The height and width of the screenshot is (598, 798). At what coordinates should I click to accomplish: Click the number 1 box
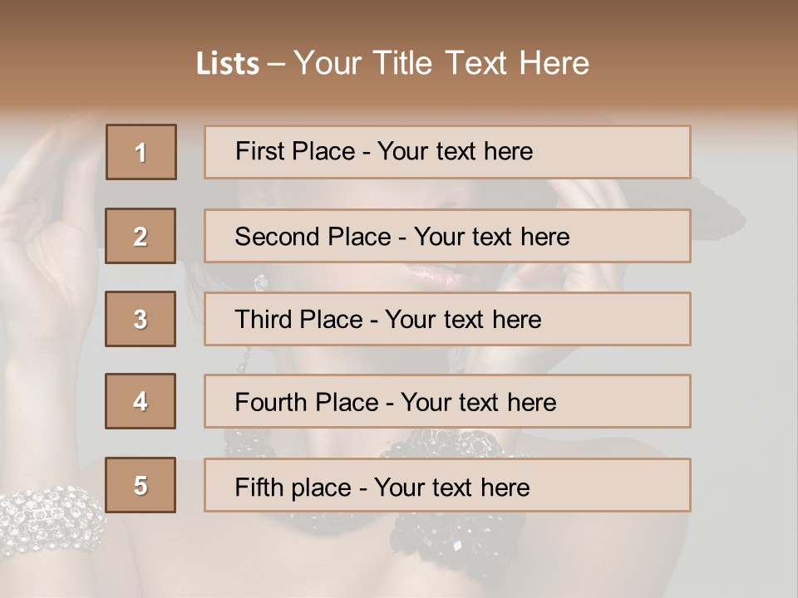click(141, 152)
